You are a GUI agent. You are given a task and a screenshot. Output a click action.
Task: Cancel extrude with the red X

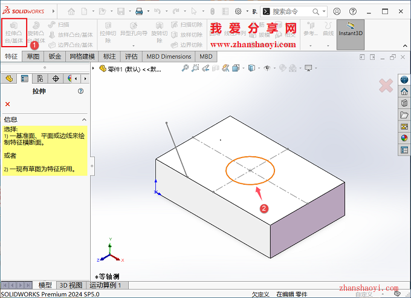7,104
